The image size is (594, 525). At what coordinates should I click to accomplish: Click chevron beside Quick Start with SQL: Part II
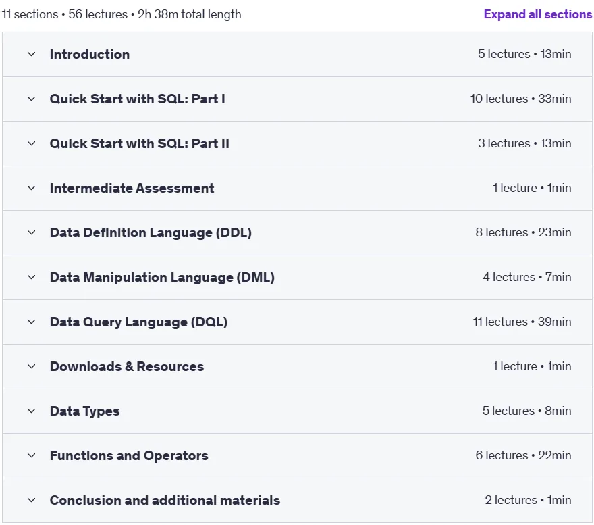point(32,143)
